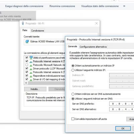The height and width of the screenshot is (134, 134).
Task: Click the Edimax AC600 network adapter icon
Action: (27, 42)
